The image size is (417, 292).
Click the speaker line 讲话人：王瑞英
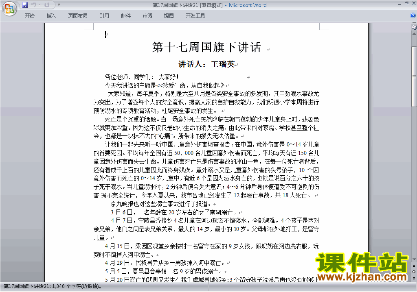click(206, 64)
